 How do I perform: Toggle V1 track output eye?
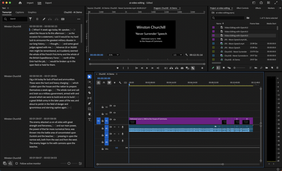coord(115,120)
